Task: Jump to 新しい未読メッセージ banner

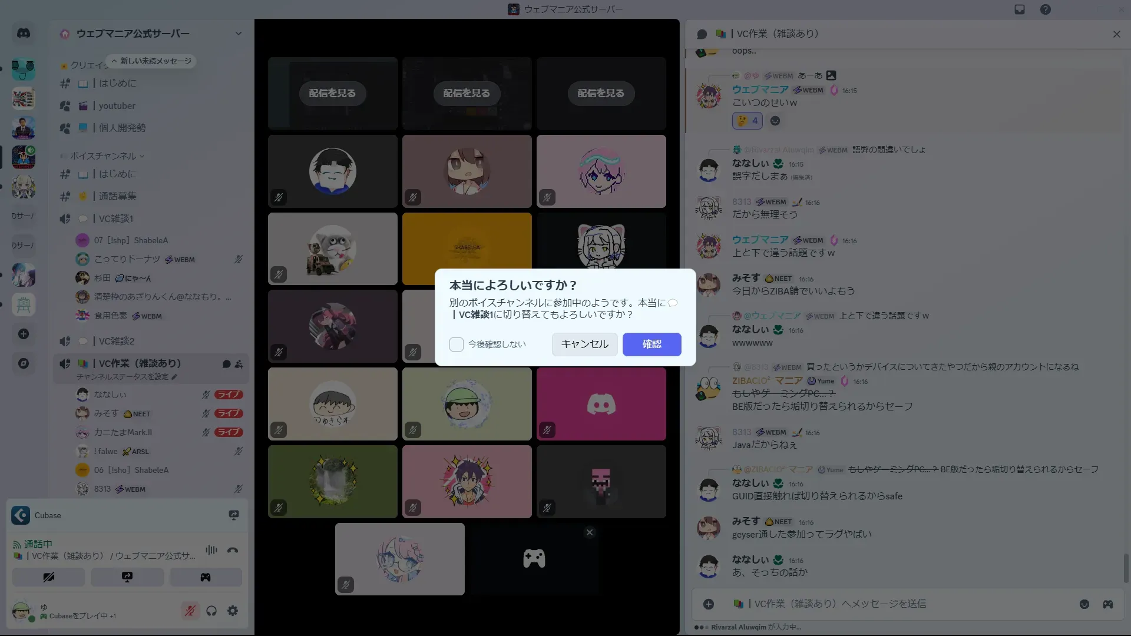Action: click(152, 61)
